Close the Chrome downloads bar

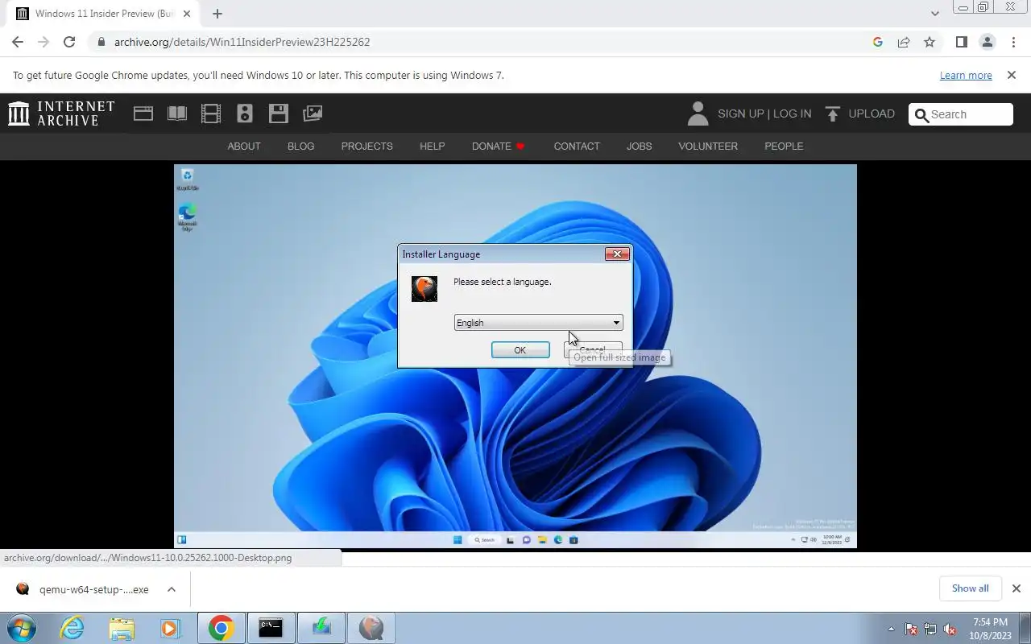(1017, 588)
